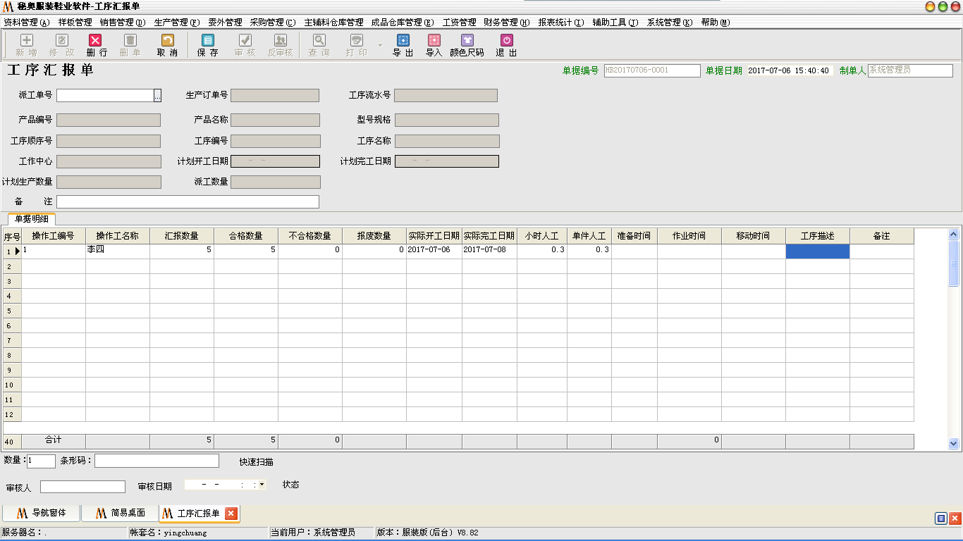
Task: Click the 条形码 input field
Action: [157, 461]
